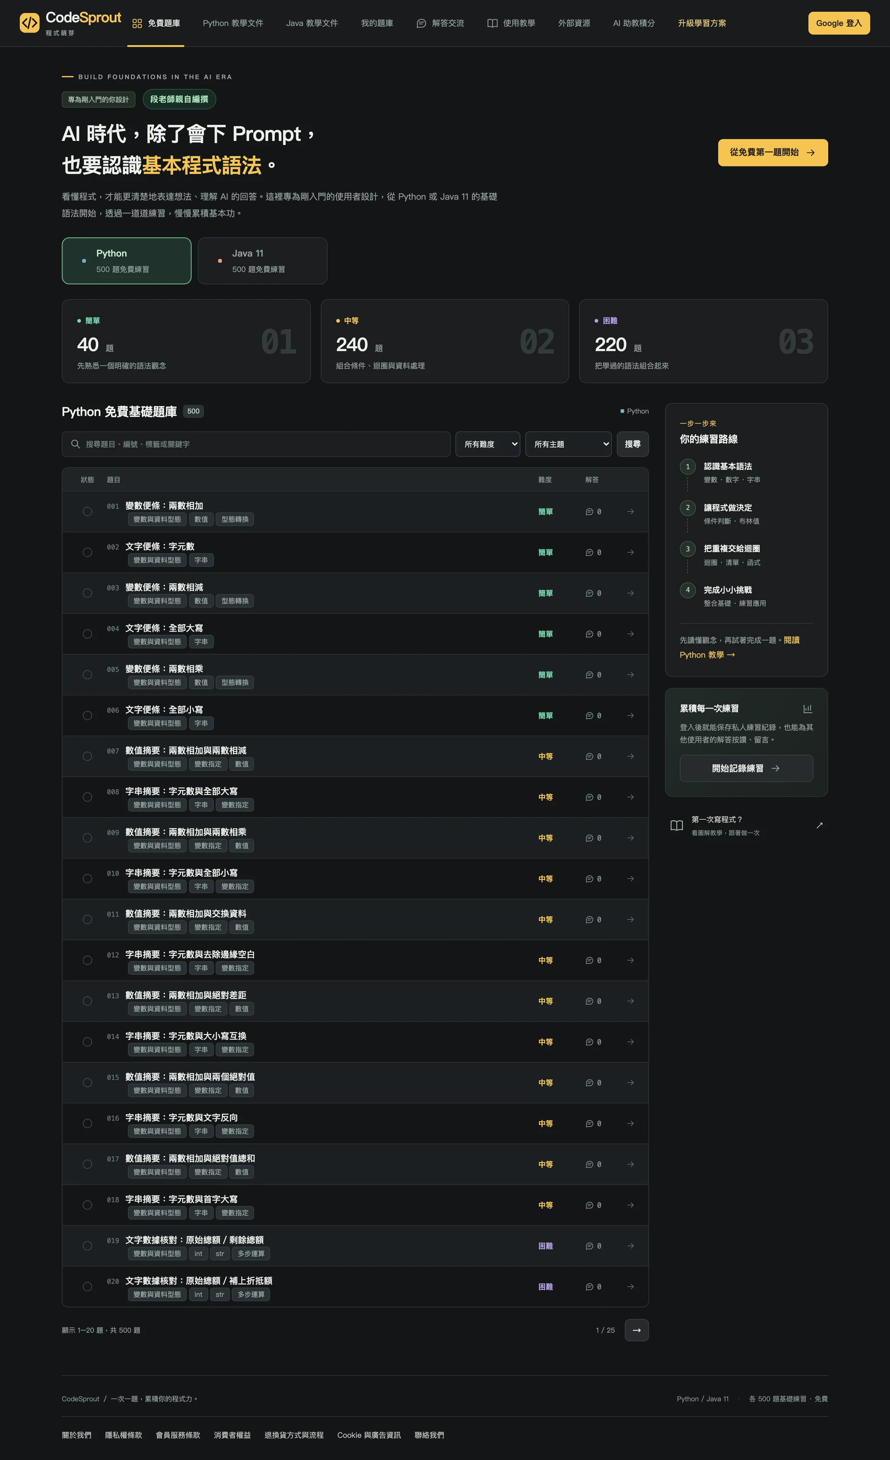Click the Google 登入 button
890x1460 pixels.
(838, 23)
